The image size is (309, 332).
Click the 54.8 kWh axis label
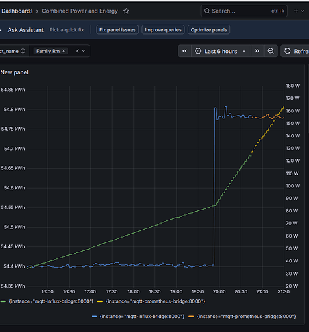click(14, 110)
